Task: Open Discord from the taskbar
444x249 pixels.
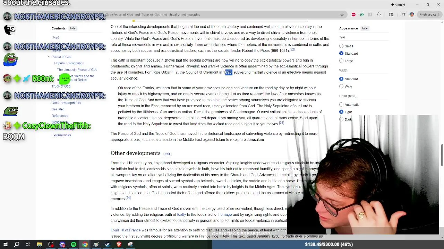Action: (62, 245)
